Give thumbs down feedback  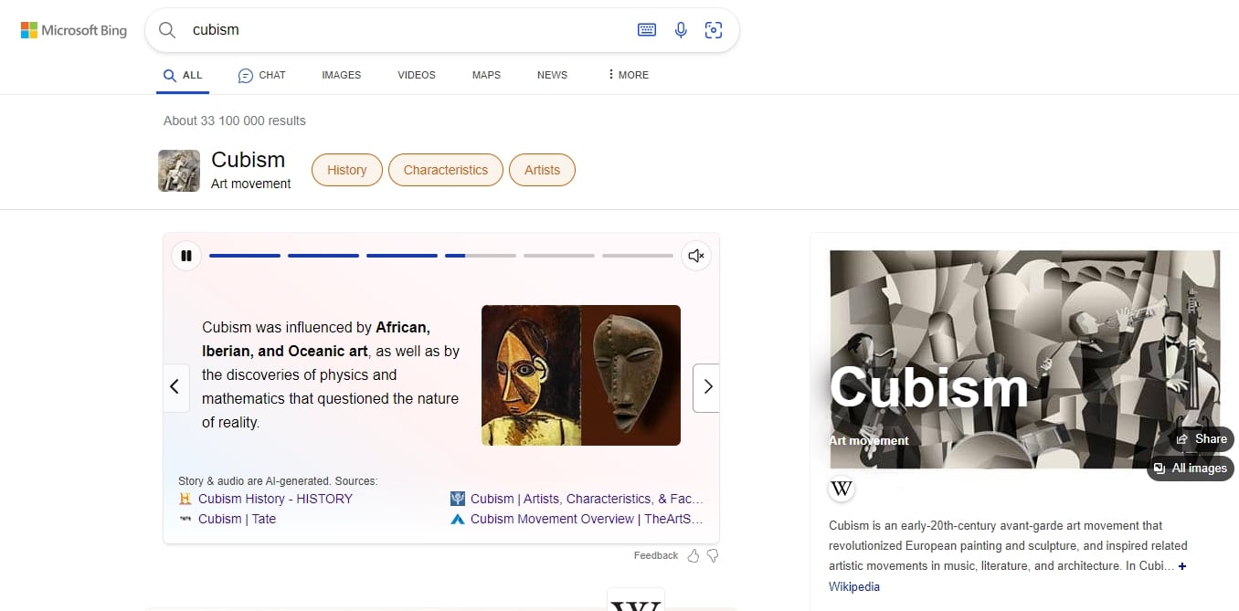tap(713, 555)
